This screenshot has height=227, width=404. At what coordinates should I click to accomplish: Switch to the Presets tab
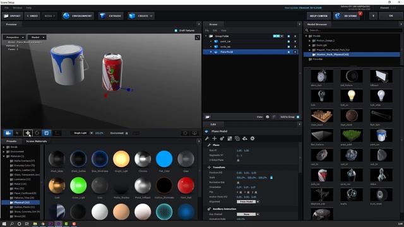point(11,141)
